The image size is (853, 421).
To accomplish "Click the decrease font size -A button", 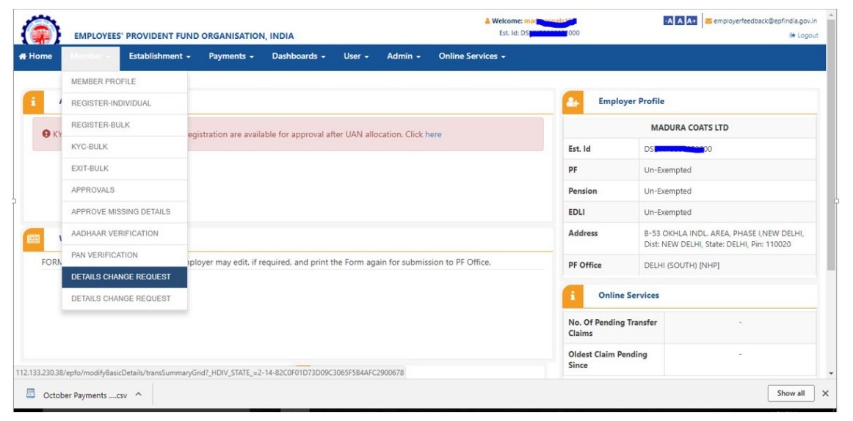I will [667, 21].
